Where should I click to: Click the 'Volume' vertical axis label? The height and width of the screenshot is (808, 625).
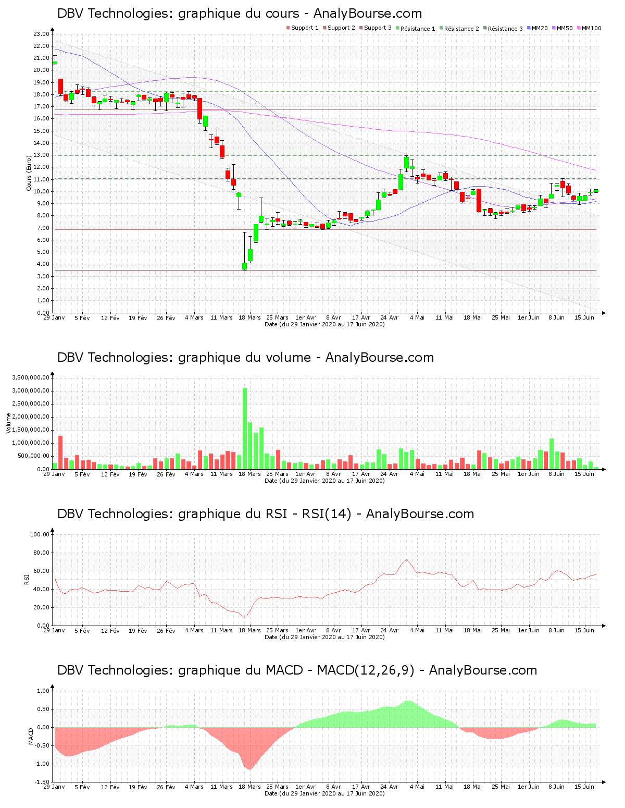pyautogui.click(x=8, y=423)
